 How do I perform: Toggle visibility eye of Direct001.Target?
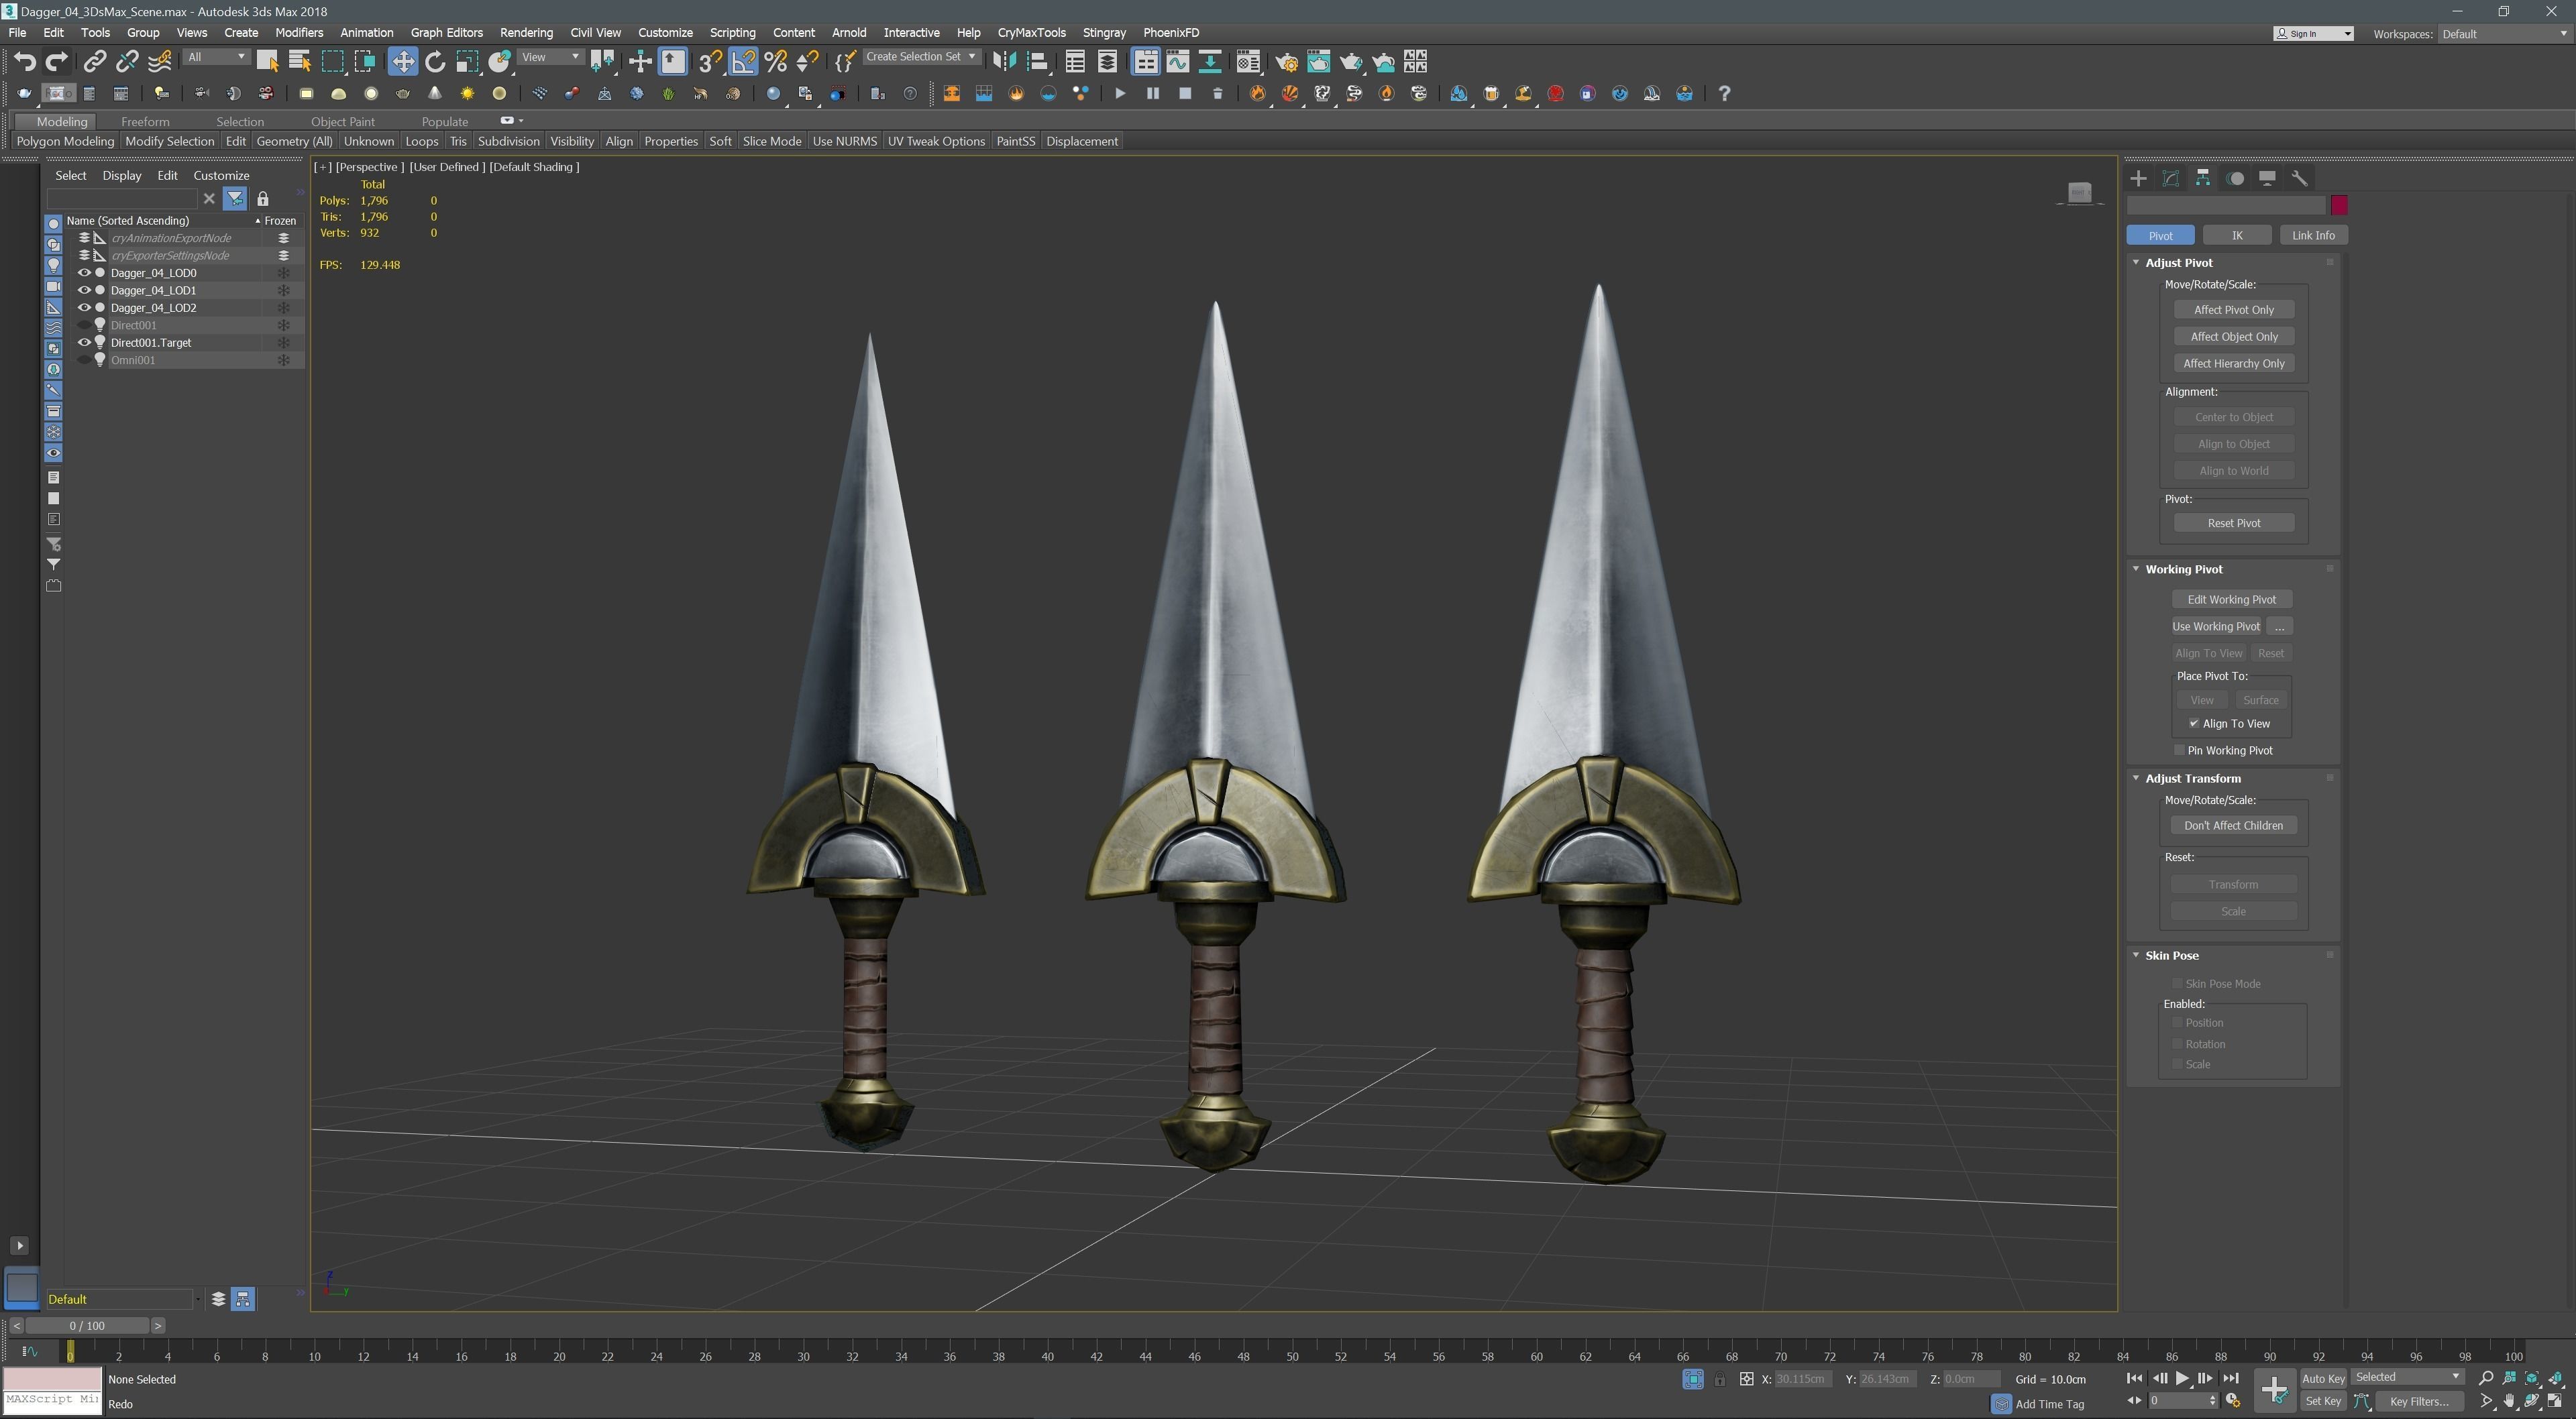84,342
